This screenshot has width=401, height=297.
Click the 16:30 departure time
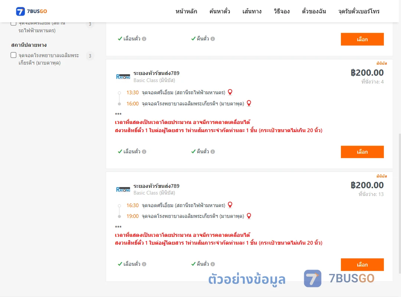(133, 205)
